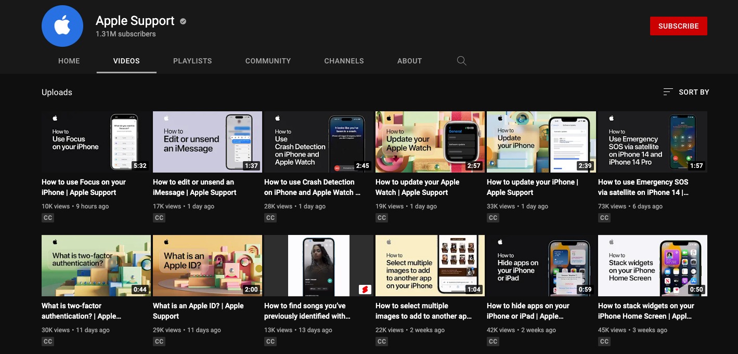Screen dimensions: 738x354
Task: Click the search magnifier icon in channel tabs
Action: click(461, 61)
